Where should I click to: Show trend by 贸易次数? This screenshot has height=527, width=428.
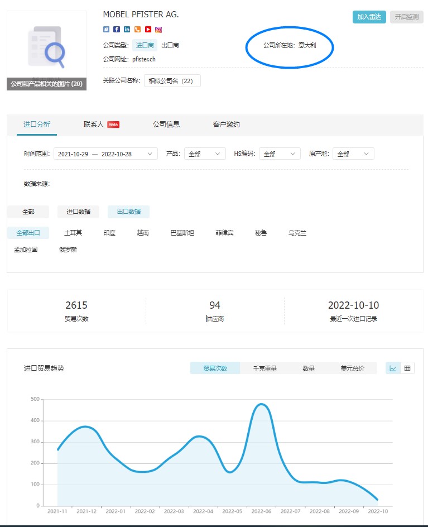[215, 368]
